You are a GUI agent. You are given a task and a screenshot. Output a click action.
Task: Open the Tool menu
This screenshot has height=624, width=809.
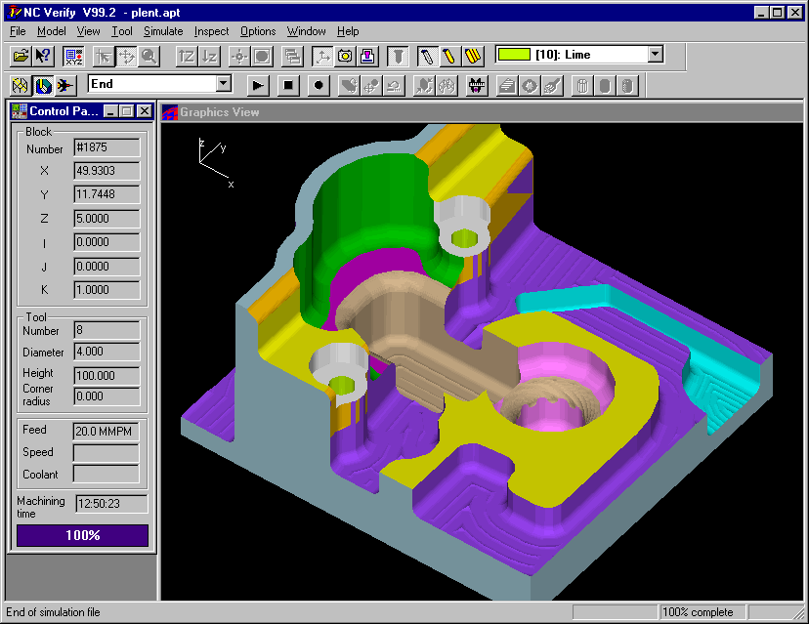pos(122,31)
